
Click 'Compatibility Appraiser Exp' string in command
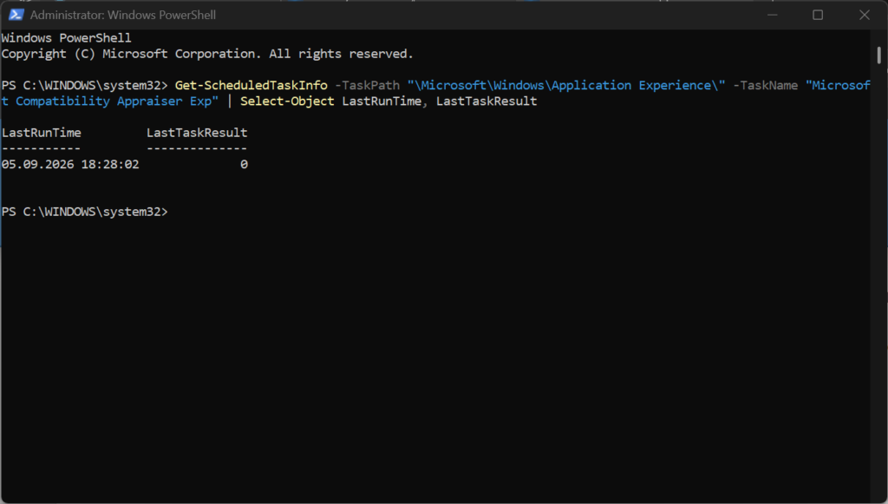pyautogui.click(x=117, y=101)
